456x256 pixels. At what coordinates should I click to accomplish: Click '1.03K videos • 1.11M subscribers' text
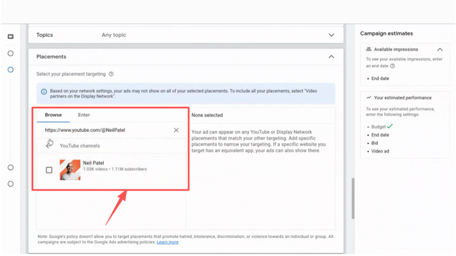(115, 169)
